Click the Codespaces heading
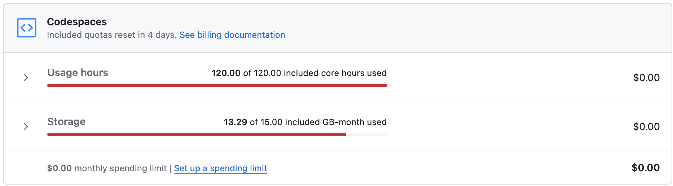The image size is (673, 186). [x=77, y=22]
